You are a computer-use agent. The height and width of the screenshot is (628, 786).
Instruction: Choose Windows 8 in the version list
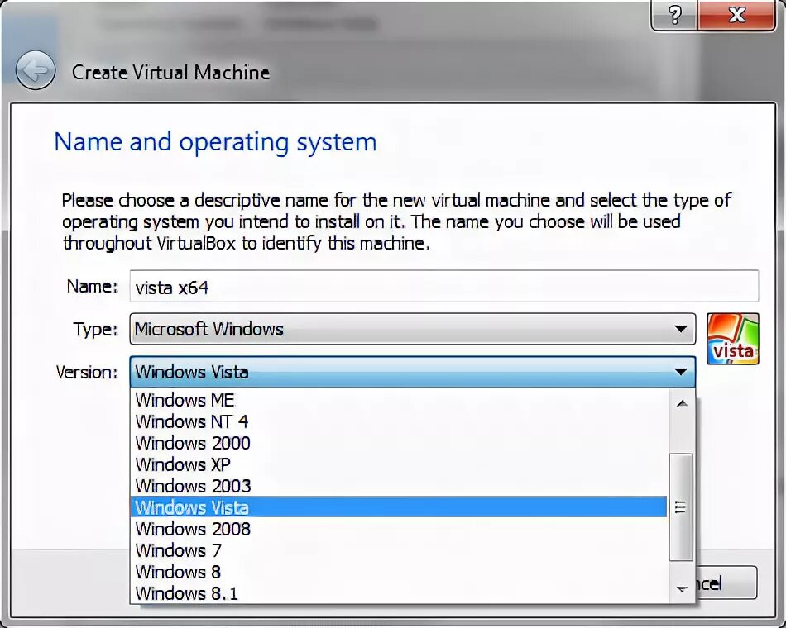click(x=399, y=572)
